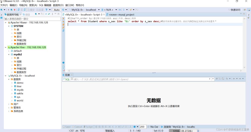The height and width of the screenshot is (132, 251).
Task: Click the Cancel button in the results toolbar
Action: click(x=77, y=127)
